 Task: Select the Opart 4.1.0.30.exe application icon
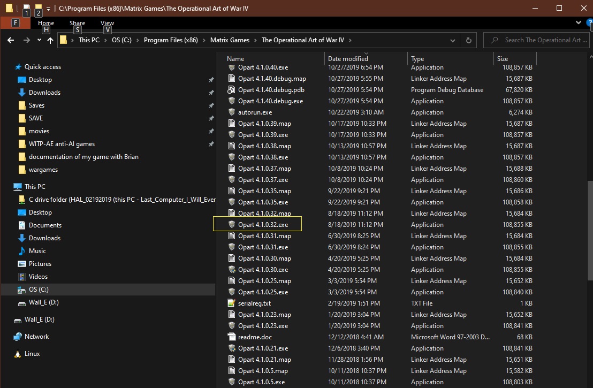tap(232, 269)
